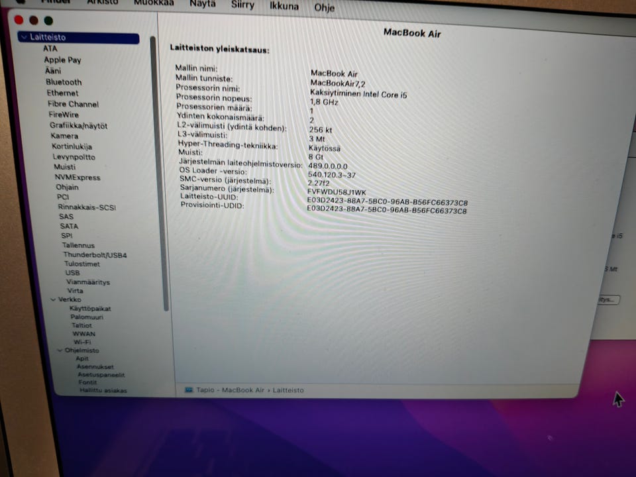This screenshot has width=636, height=477.
Task: Click Tapio - MacBook Air path segment
Action: [x=230, y=390]
